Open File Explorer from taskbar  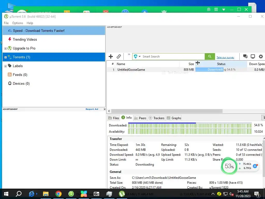pyautogui.click(x=46, y=194)
